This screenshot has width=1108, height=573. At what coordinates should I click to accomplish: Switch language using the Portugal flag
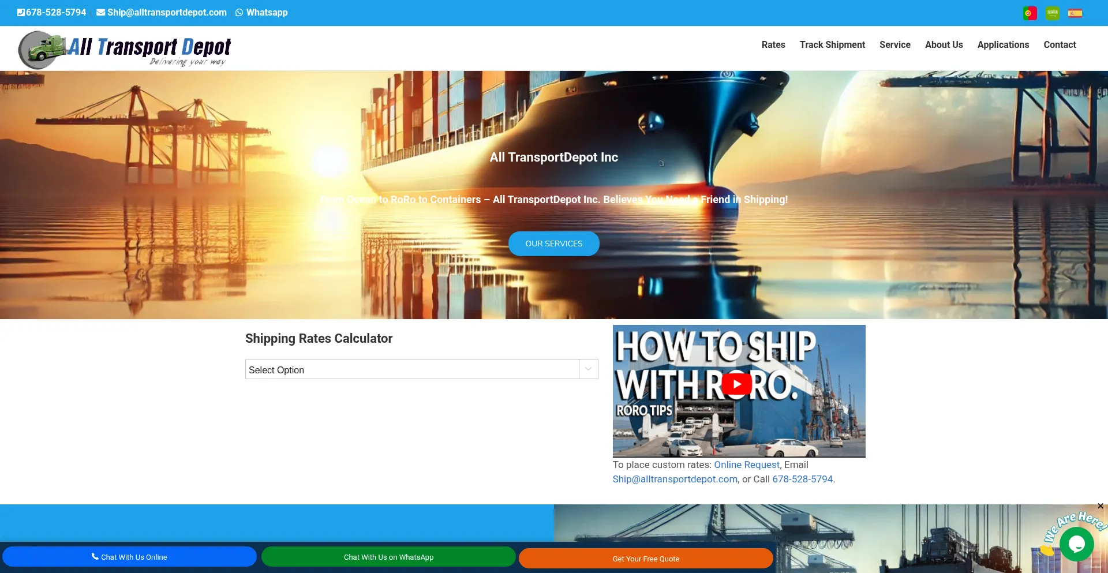click(1030, 13)
